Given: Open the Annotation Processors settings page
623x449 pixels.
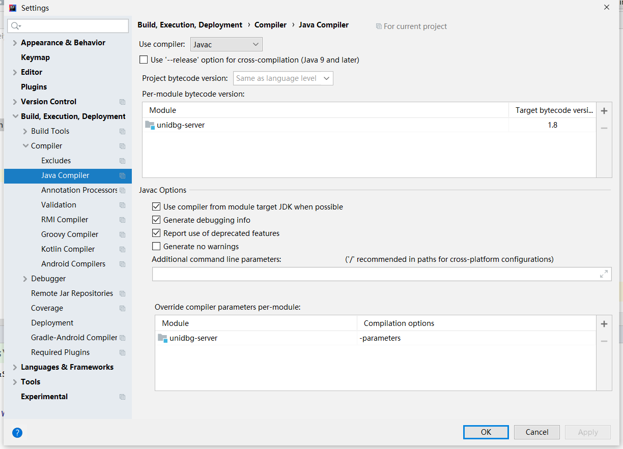Looking at the screenshot, I should pos(79,190).
